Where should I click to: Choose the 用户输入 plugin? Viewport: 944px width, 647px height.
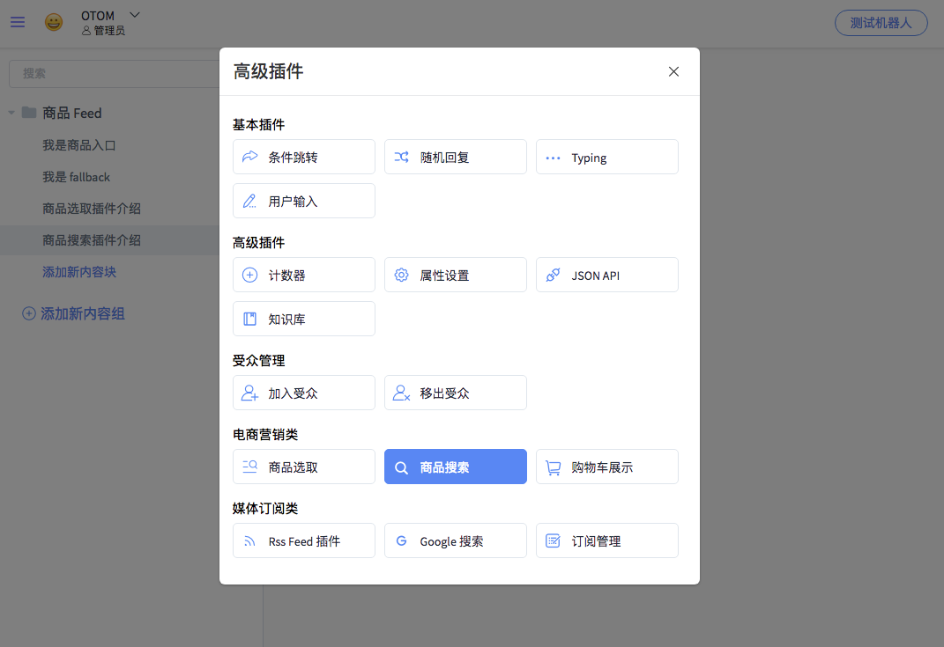pyautogui.click(x=304, y=201)
